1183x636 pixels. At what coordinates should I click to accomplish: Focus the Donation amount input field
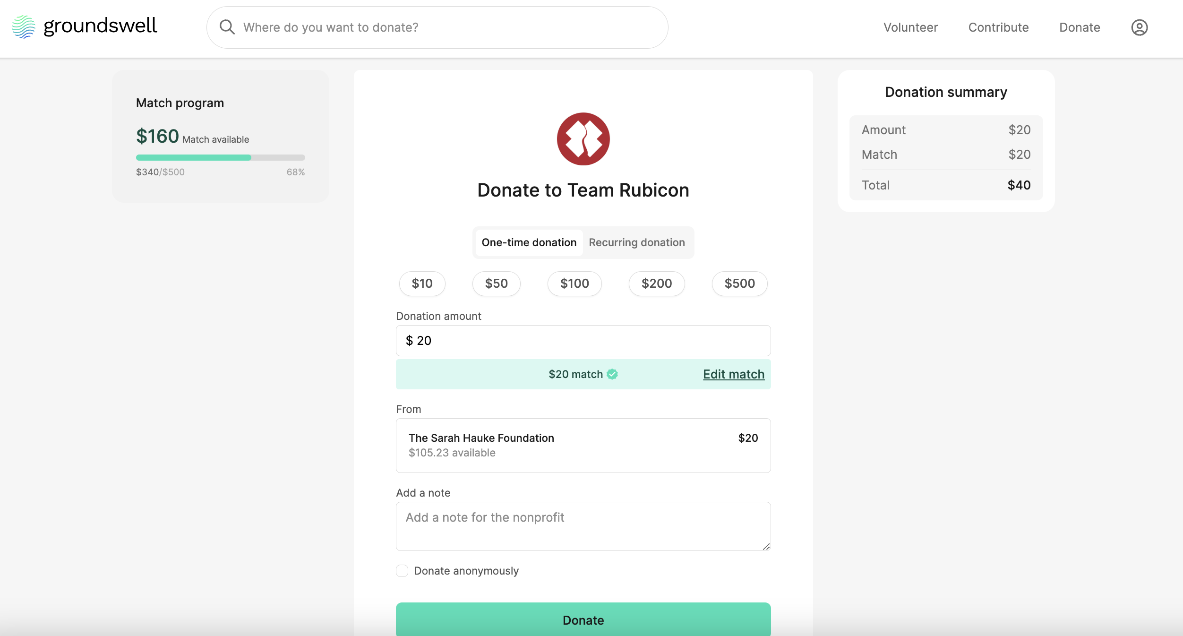click(x=583, y=341)
